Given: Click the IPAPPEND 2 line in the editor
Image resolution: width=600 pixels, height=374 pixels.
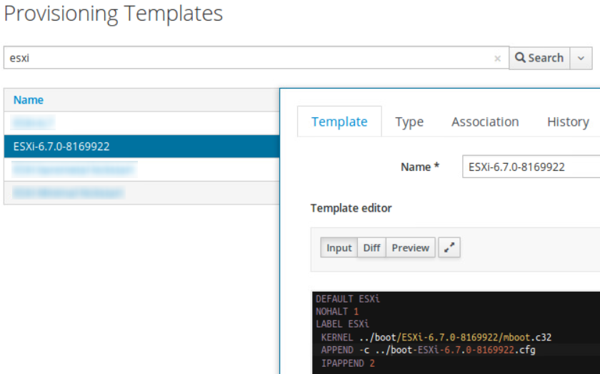Looking at the screenshot, I should [x=348, y=363].
